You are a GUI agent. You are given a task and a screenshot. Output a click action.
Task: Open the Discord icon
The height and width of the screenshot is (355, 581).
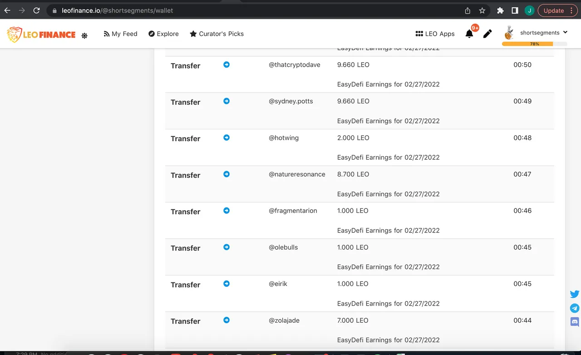coord(575,322)
